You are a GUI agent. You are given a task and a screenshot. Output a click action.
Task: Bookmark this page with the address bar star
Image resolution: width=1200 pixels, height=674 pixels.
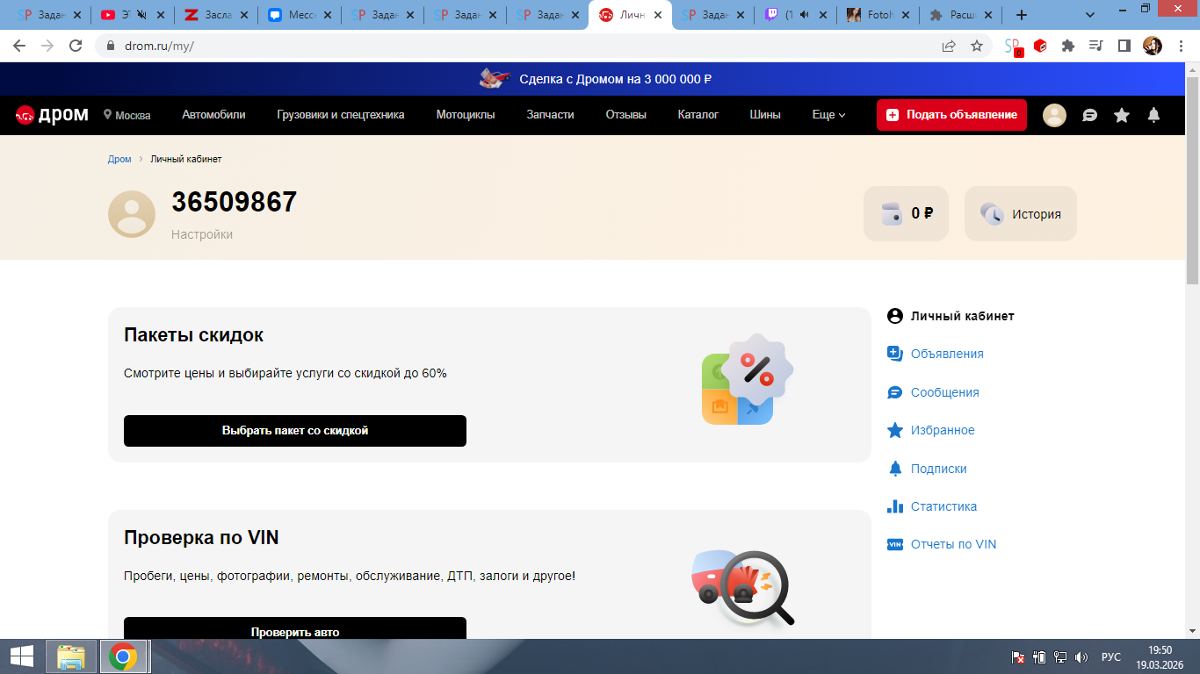tap(977, 46)
